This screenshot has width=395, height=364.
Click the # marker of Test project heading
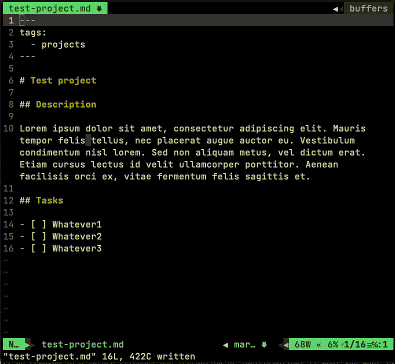[22, 80]
